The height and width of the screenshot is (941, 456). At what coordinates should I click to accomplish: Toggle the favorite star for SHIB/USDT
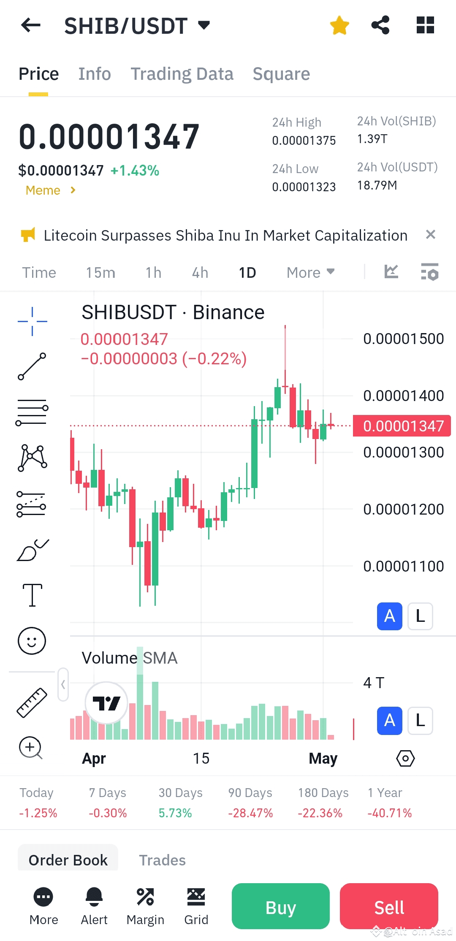point(339,25)
